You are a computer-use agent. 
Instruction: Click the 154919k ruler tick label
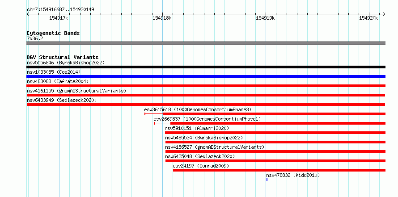[x=265, y=18]
